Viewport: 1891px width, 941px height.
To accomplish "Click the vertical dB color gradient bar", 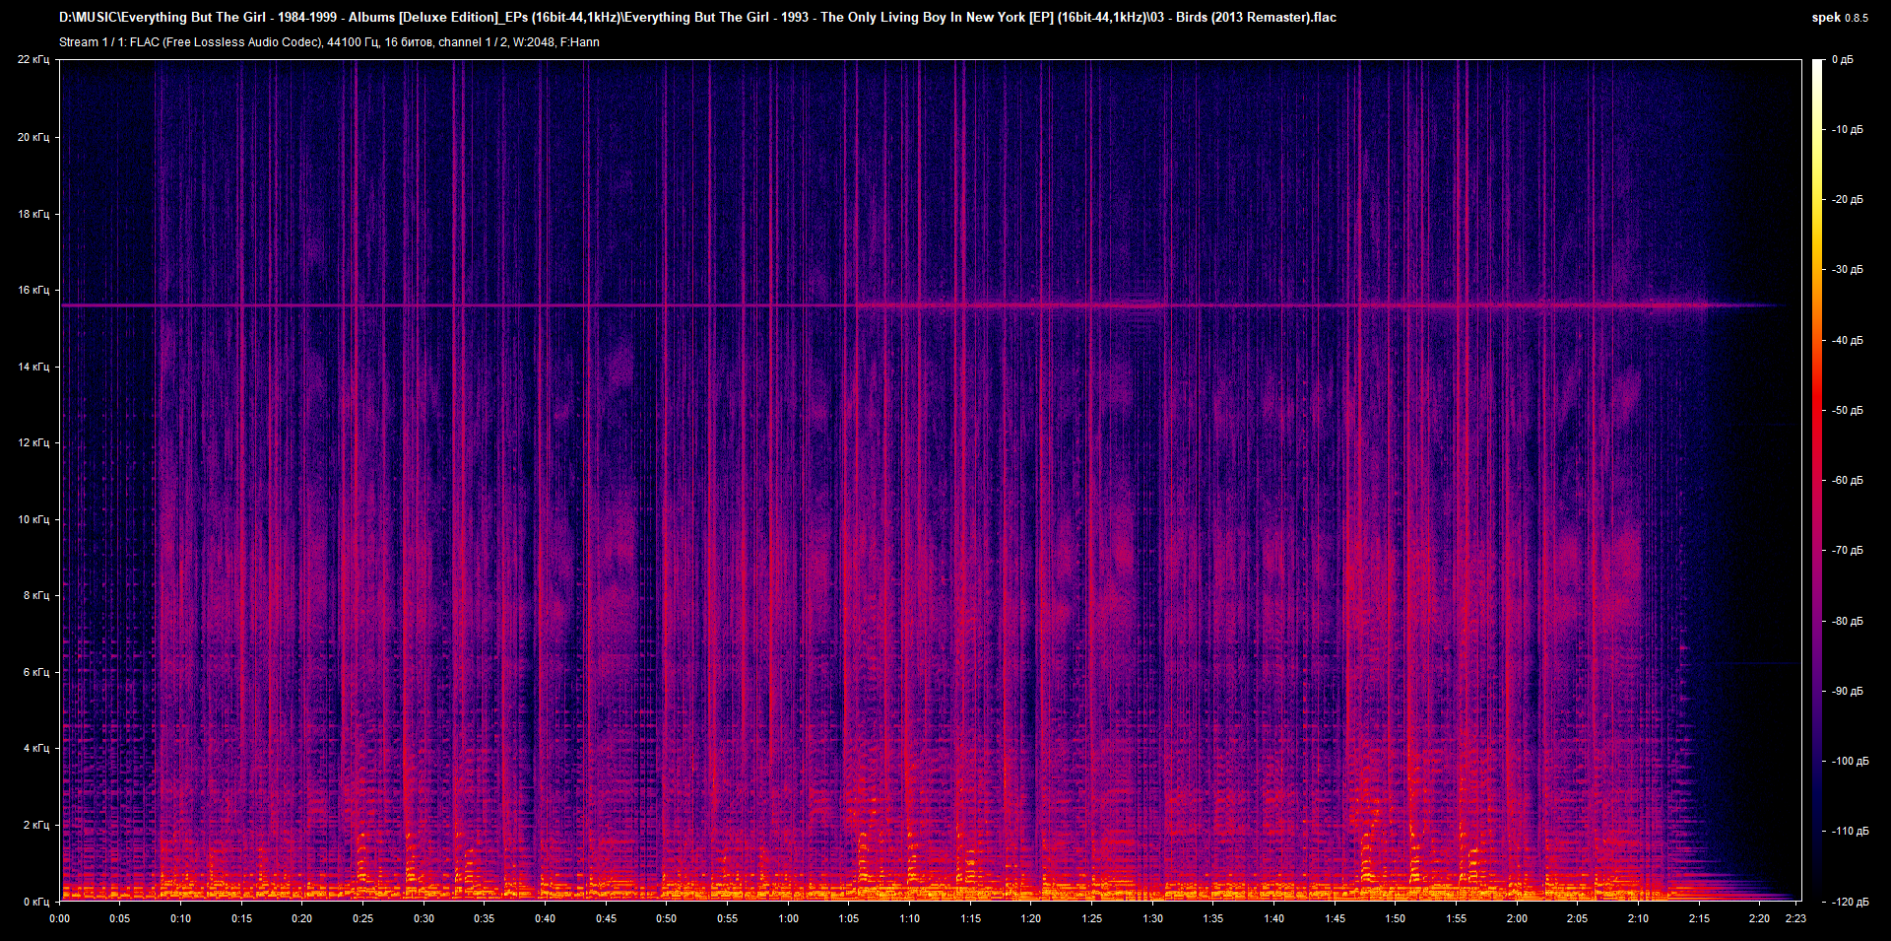I will [x=1818, y=480].
